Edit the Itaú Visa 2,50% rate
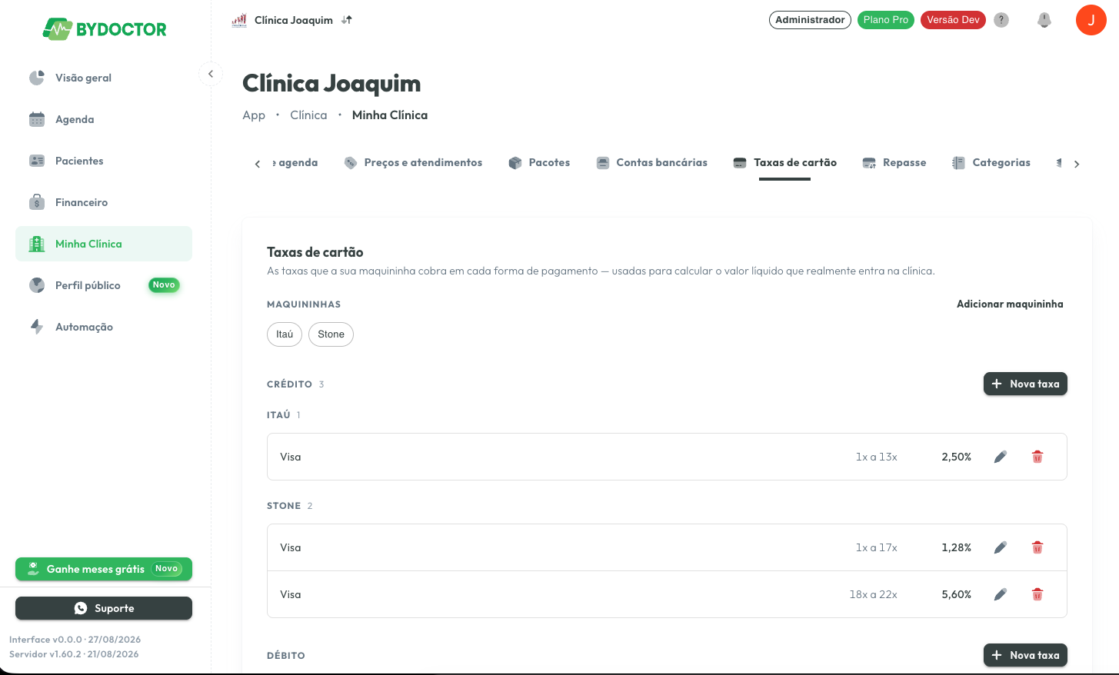This screenshot has width=1119, height=675. pyautogui.click(x=1001, y=457)
